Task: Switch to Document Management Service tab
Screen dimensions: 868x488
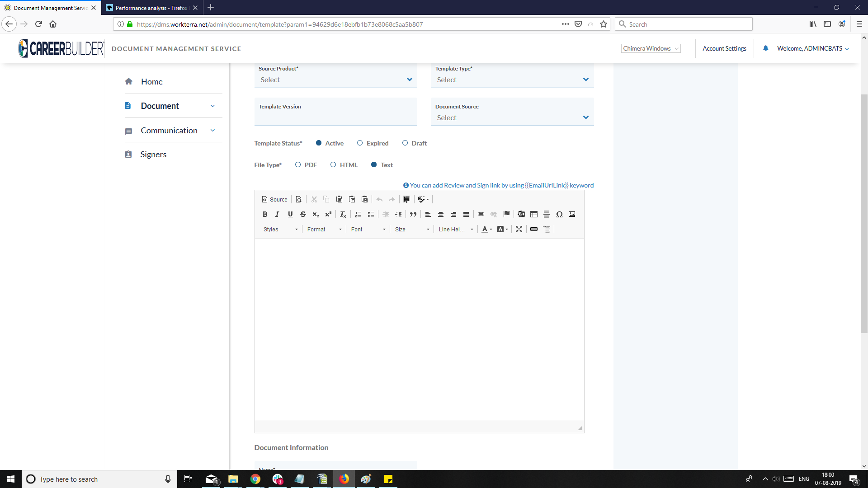Action: click(x=51, y=8)
